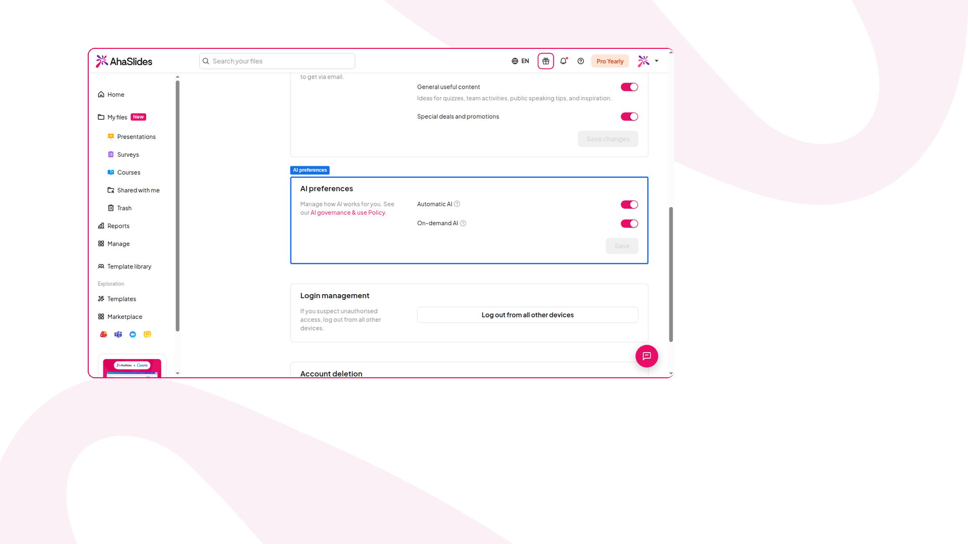Screen dimensions: 968x544
Task: Disable the On-demand AI switch
Action: coord(629,224)
